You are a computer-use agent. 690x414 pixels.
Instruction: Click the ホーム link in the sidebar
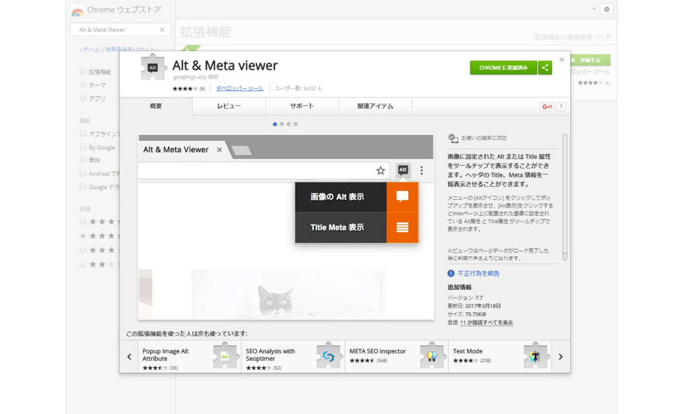[x=90, y=49]
